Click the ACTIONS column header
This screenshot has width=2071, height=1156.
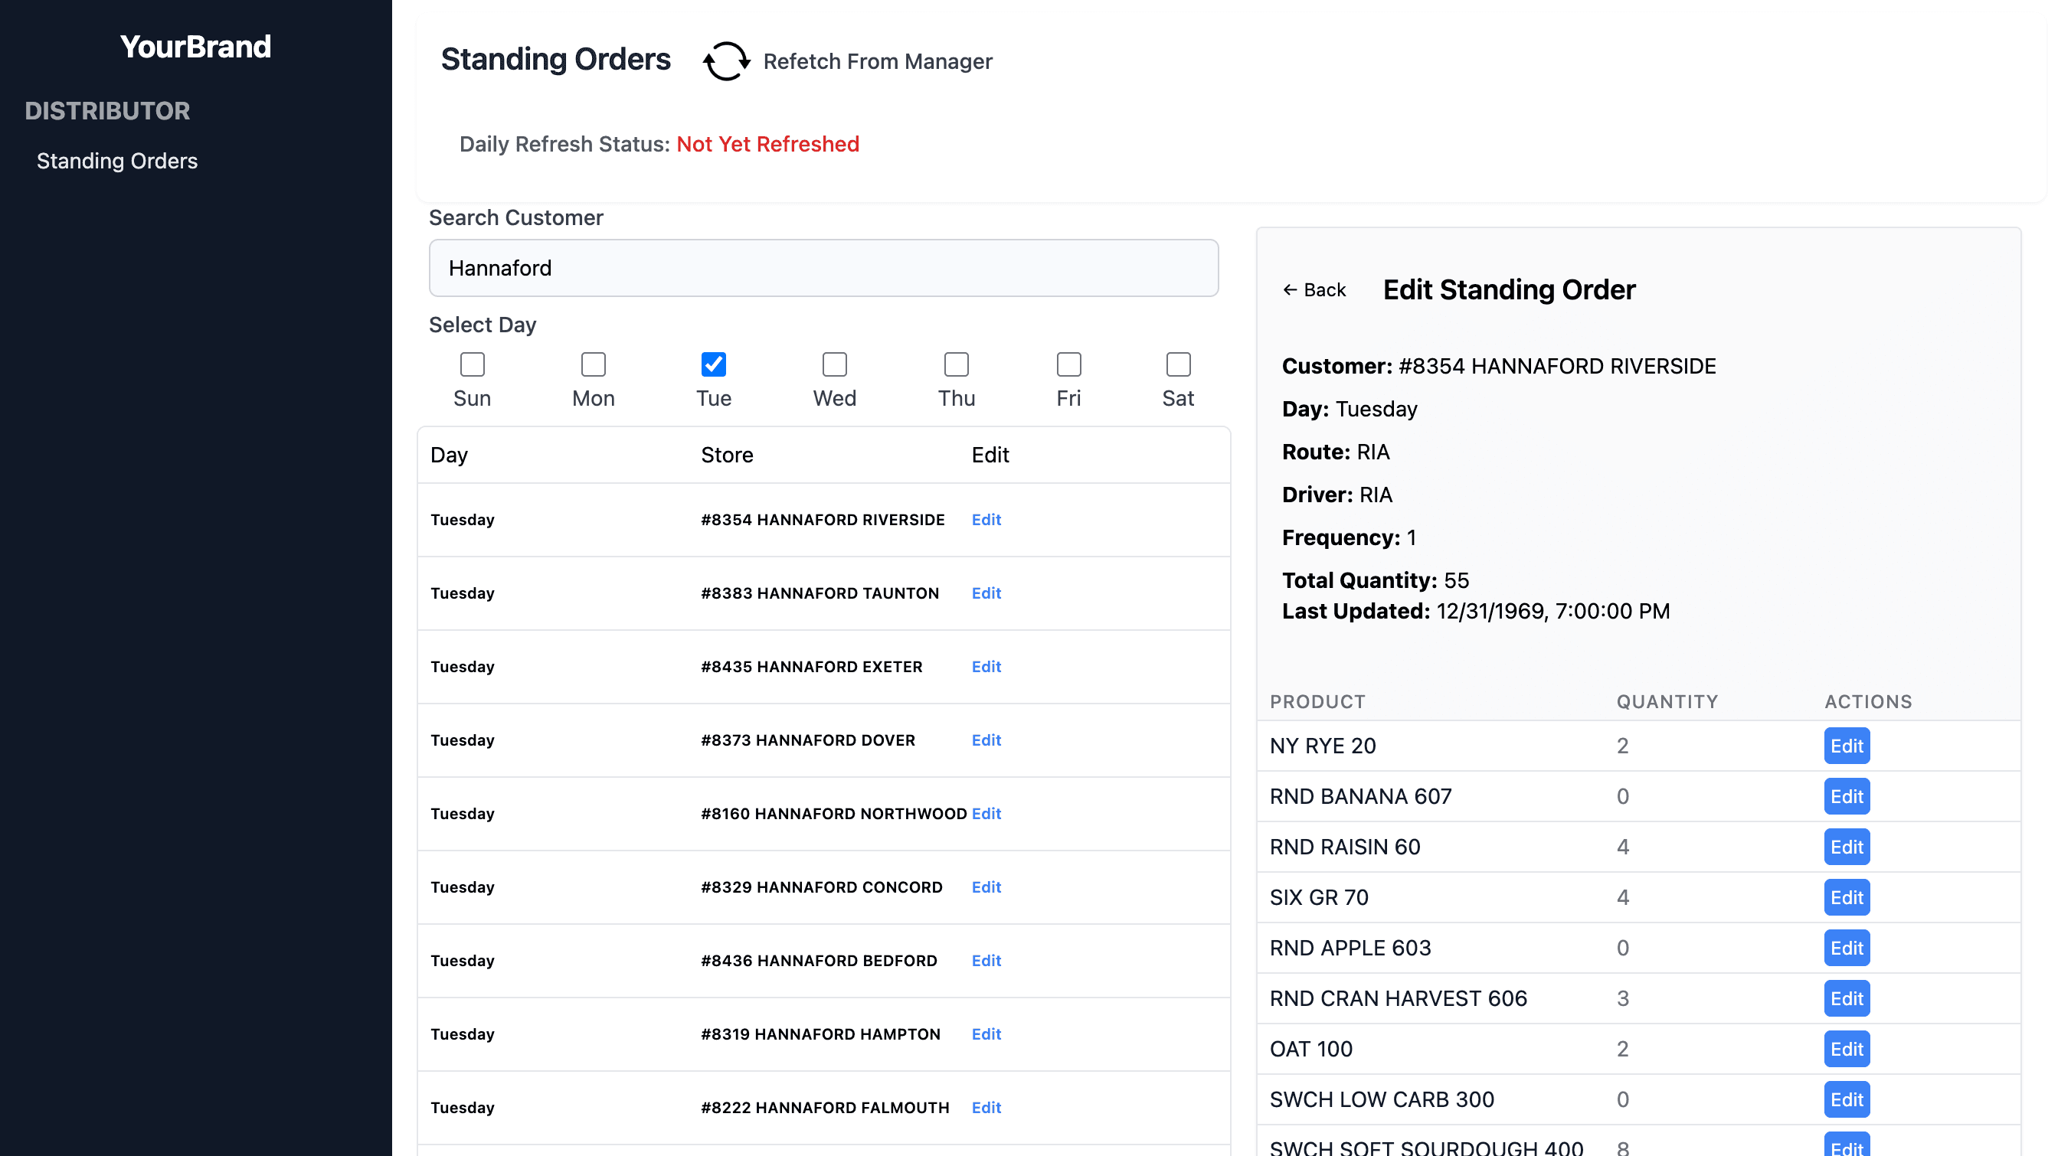[x=1867, y=701]
